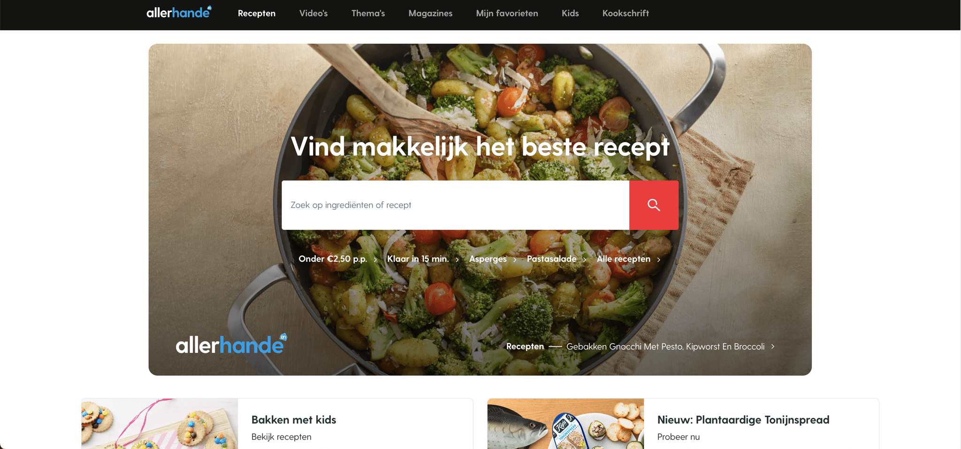961x449 pixels.
Task: Open the allerhande logo in header
Action: (179, 12)
